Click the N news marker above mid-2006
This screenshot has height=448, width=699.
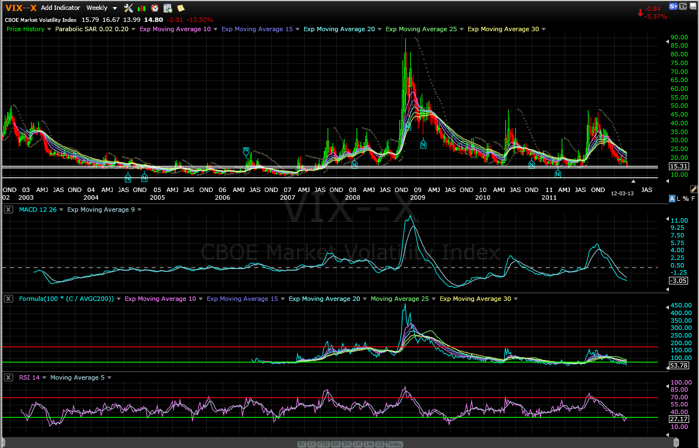coord(246,150)
